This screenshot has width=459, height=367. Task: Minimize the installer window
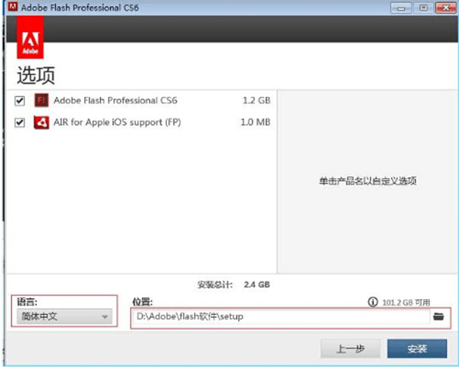click(401, 8)
